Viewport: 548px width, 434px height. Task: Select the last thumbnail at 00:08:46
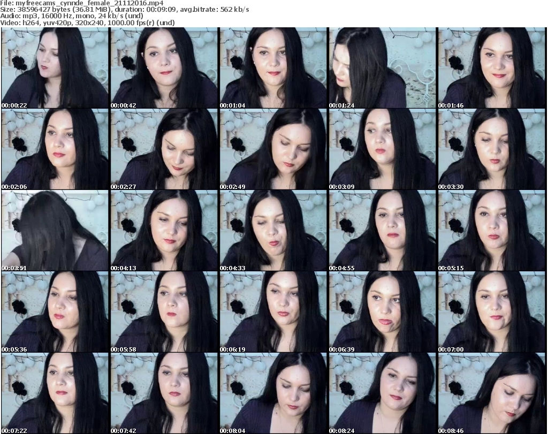491,393
